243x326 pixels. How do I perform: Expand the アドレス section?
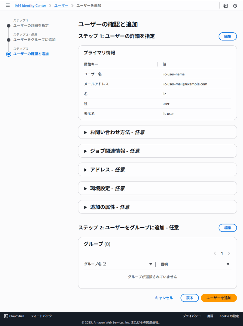click(x=157, y=170)
